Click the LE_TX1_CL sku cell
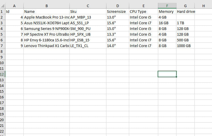212x136 pixels. click(88, 46)
